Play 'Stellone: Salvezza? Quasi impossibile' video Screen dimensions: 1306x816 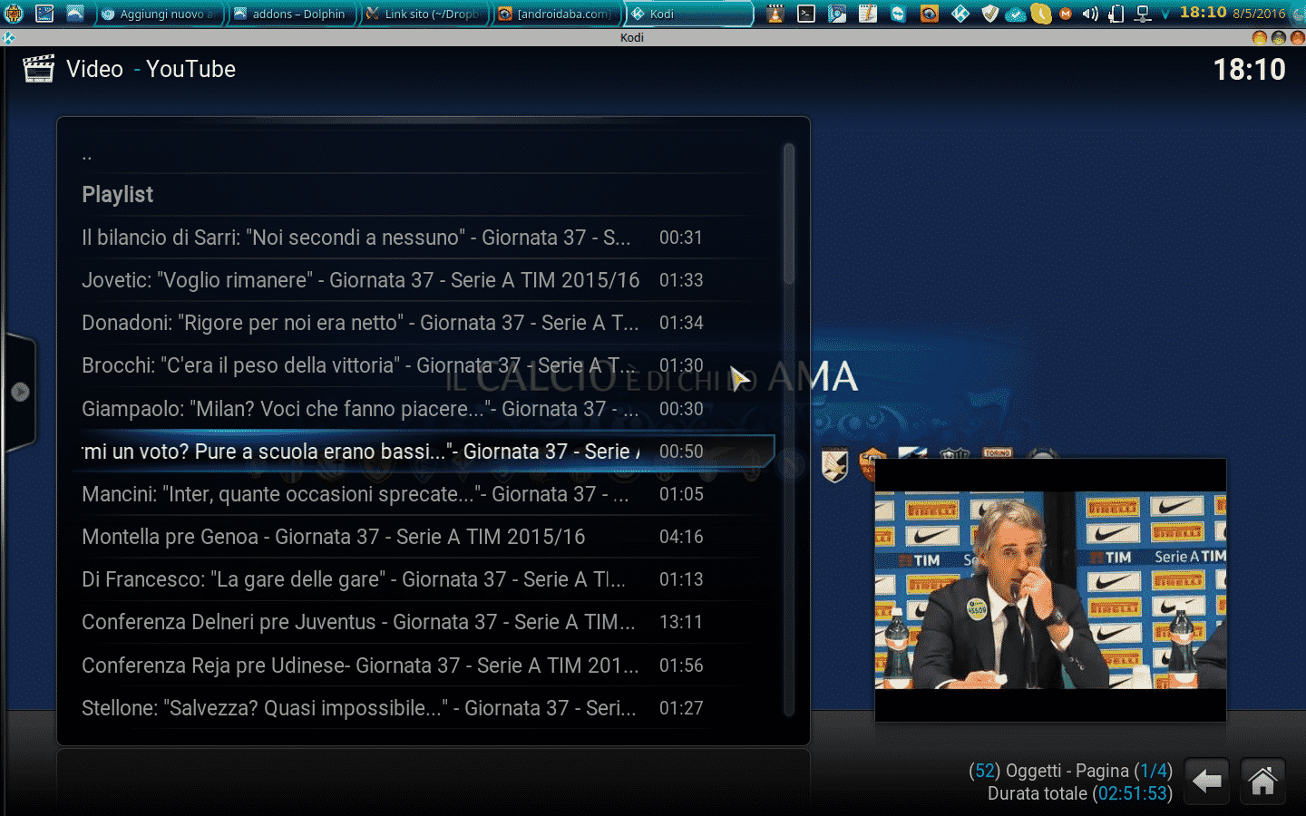(426, 708)
